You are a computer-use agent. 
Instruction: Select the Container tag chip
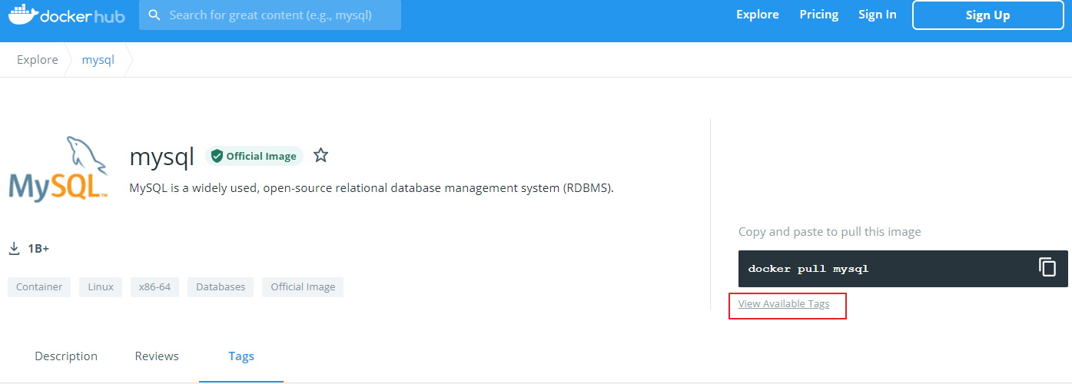[x=39, y=287]
